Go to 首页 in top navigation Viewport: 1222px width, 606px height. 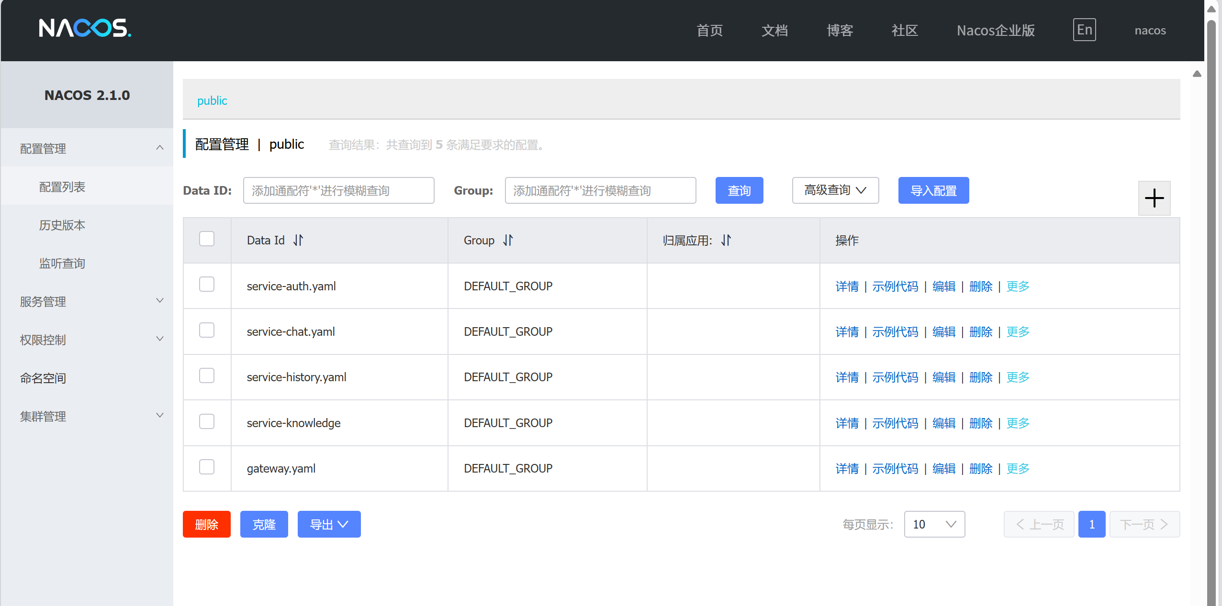tap(709, 30)
